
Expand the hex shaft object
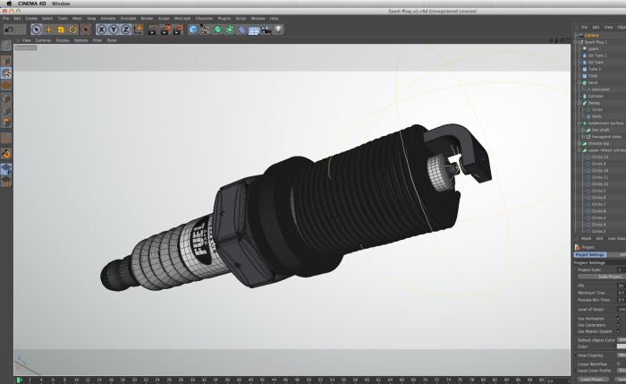tap(583, 130)
